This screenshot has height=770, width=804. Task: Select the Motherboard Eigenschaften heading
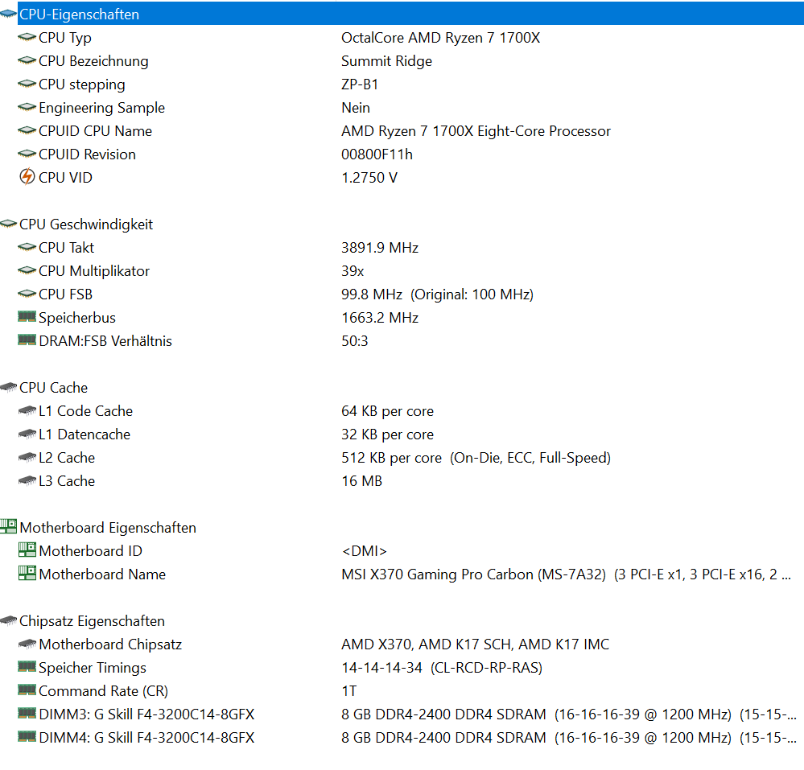pyautogui.click(x=108, y=528)
